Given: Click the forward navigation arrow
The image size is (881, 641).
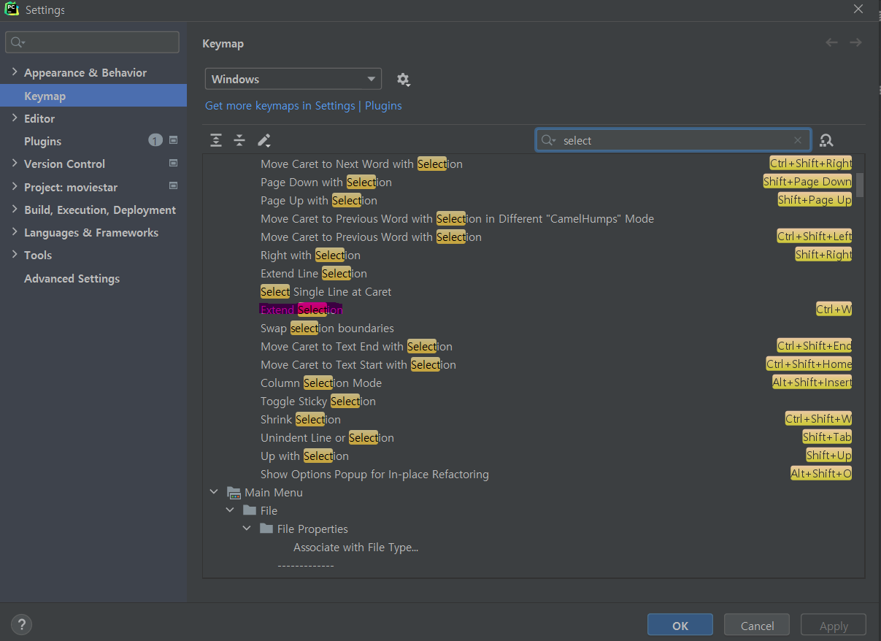Looking at the screenshot, I should click(855, 43).
